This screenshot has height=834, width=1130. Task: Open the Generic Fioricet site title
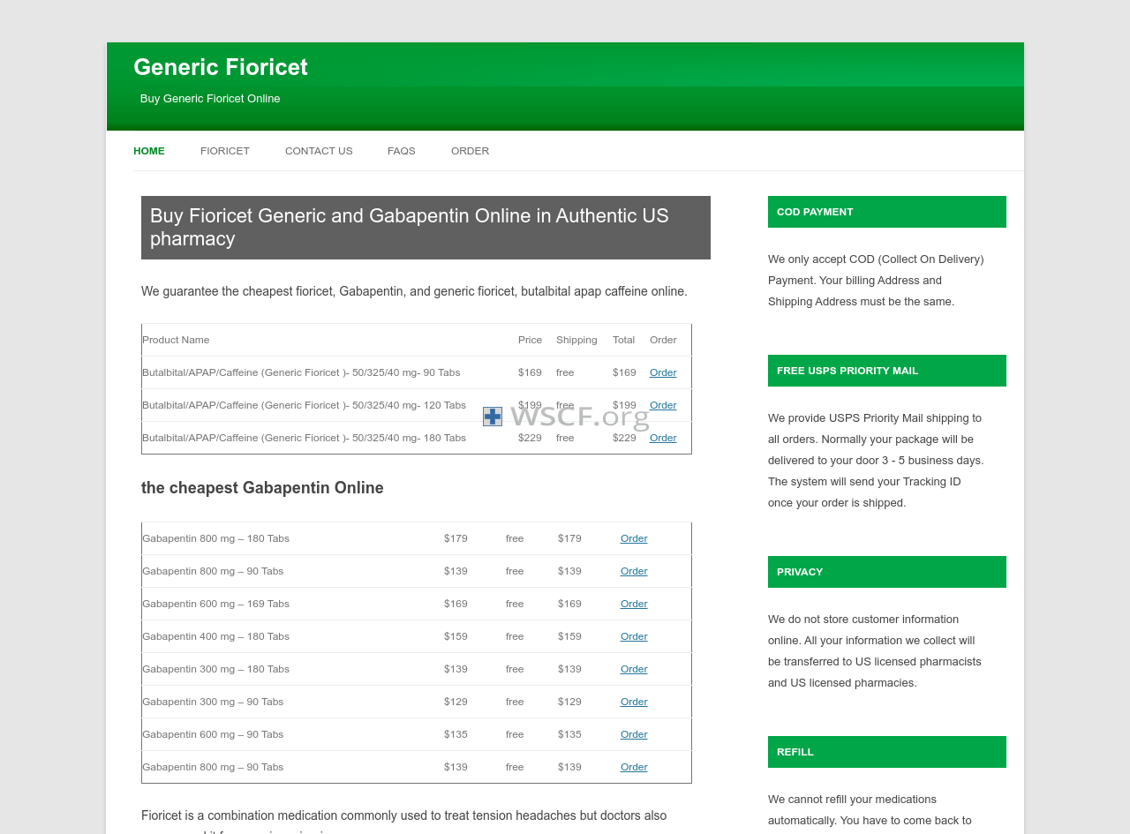tap(221, 67)
